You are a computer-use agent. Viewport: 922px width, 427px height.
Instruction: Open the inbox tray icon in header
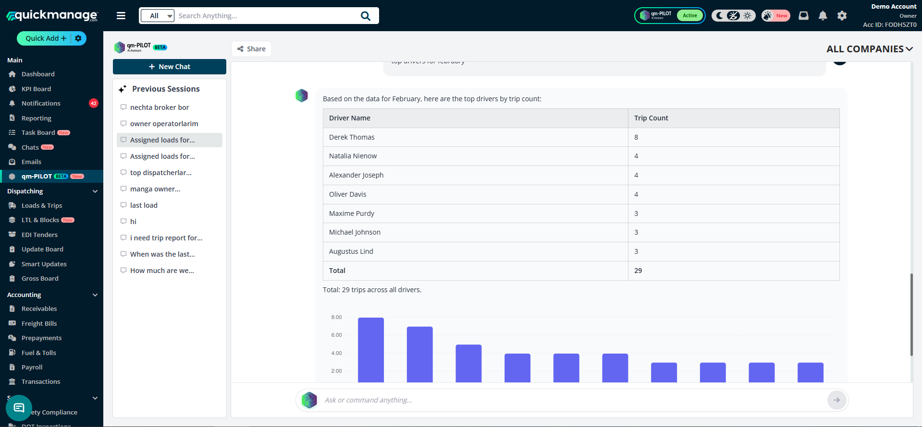pyautogui.click(x=803, y=16)
